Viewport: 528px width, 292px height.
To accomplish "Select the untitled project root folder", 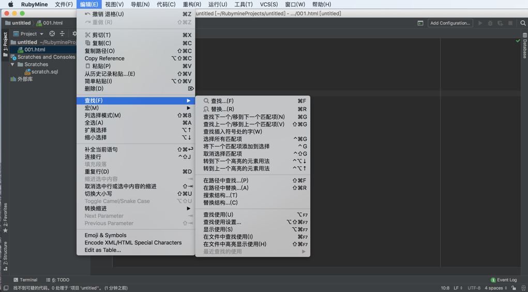I will pyautogui.click(x=24, y=42).
